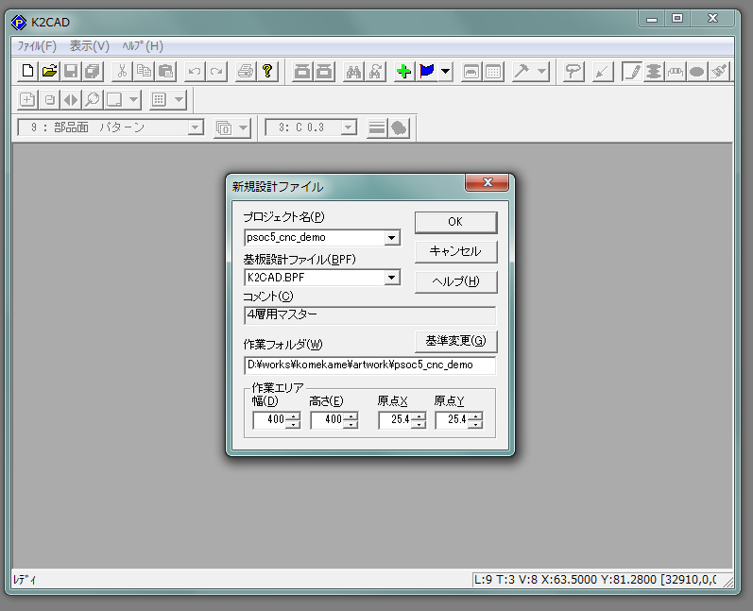Click the binoculars with arrow icon

pyautogui.click(x=375, y=72)
